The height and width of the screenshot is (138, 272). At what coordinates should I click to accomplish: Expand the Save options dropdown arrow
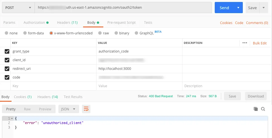(264, 8)
